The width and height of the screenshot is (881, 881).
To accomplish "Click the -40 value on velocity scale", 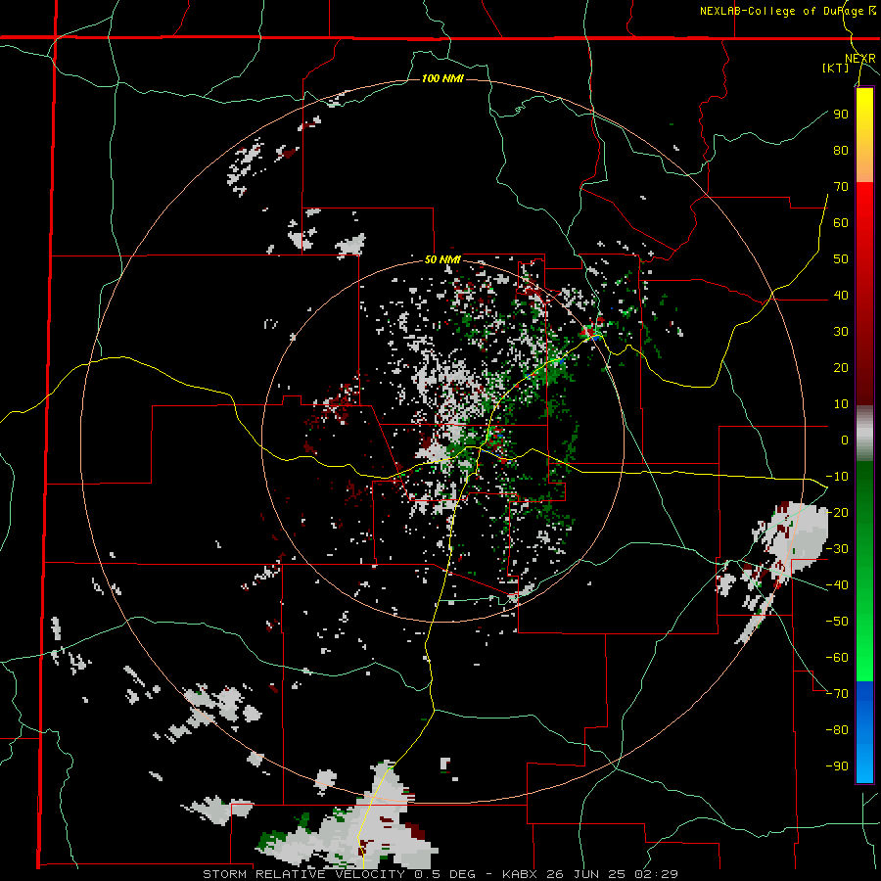I will coord(837,585).
